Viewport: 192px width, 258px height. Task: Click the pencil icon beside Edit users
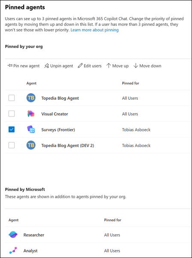pos(80,66)
